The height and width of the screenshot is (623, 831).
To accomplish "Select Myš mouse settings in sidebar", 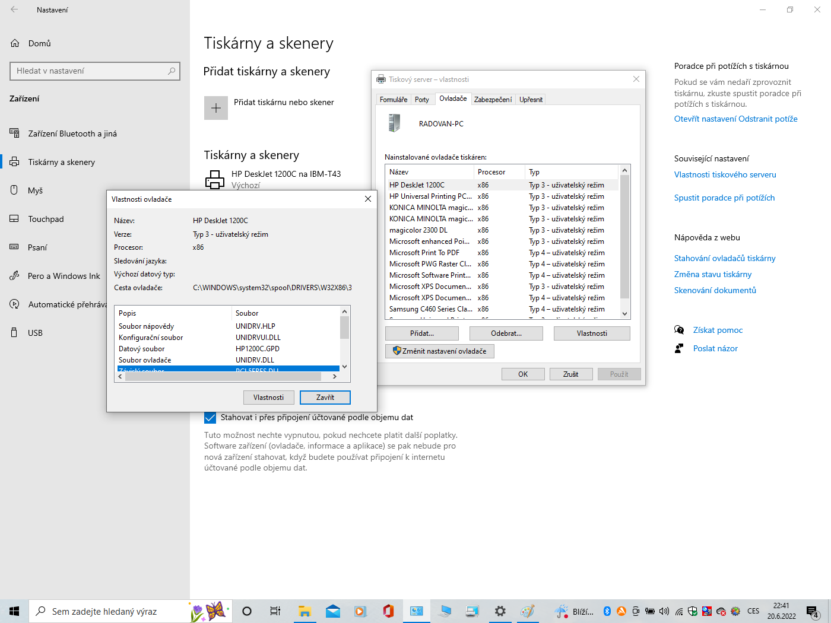I will tap(35, 190).
